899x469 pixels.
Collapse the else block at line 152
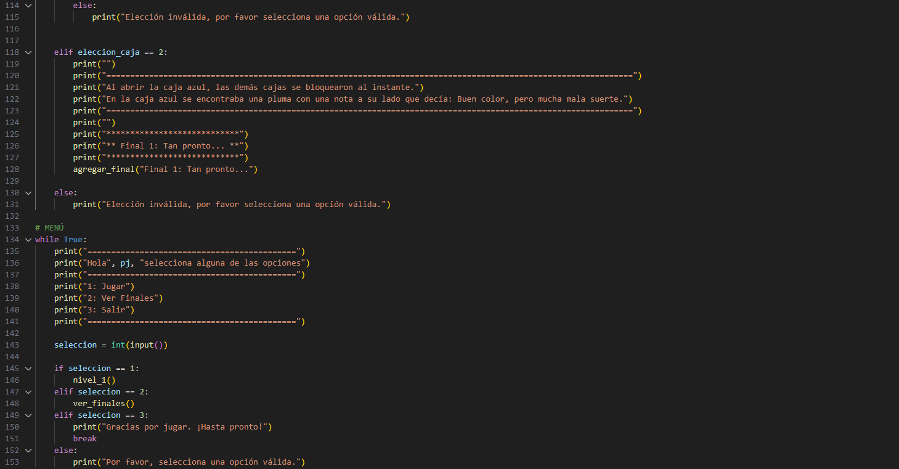click(28, 451)
